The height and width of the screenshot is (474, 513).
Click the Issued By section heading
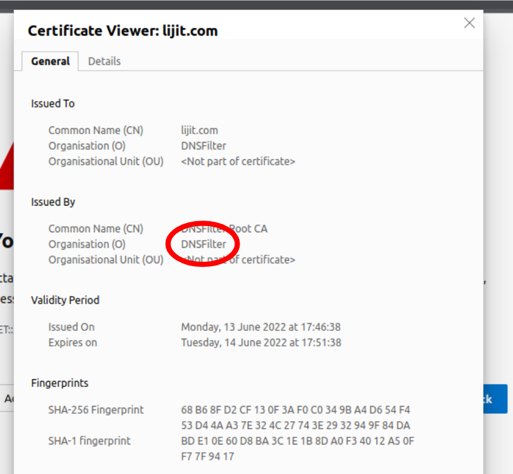(53, 202)
